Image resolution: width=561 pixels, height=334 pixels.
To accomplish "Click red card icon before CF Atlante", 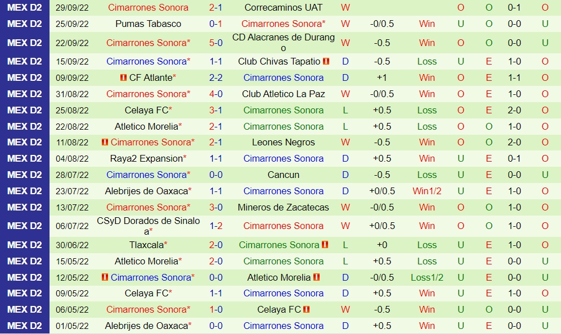I will tap(123, 78).
